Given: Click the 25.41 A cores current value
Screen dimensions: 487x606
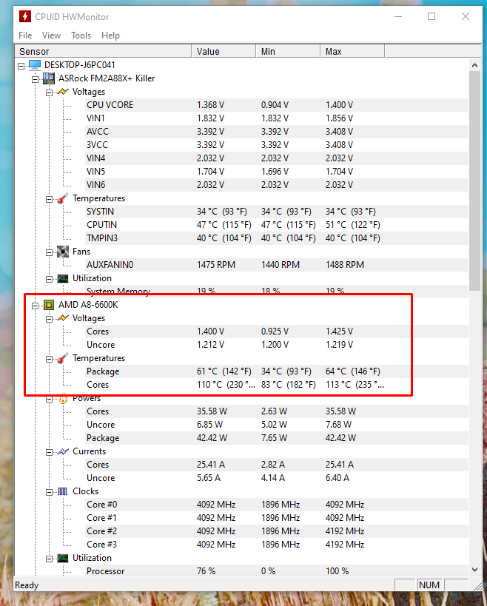Looking at the screenshot, I should pos(211,465).
